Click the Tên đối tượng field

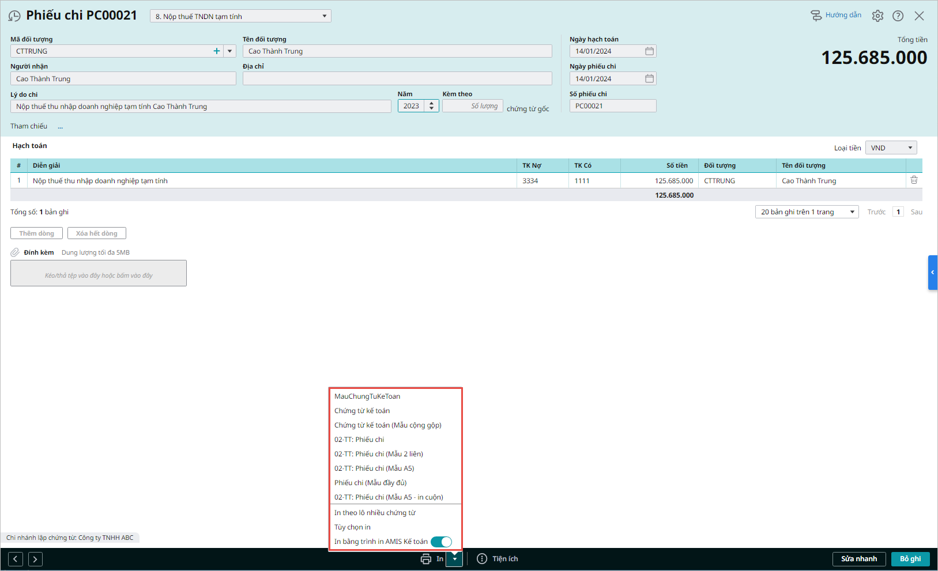(x=397, y=51)
